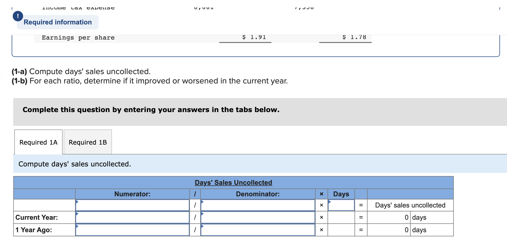Select the 1 Year Ago denominator input
This screenshot has height=240, width=507.
258,230
